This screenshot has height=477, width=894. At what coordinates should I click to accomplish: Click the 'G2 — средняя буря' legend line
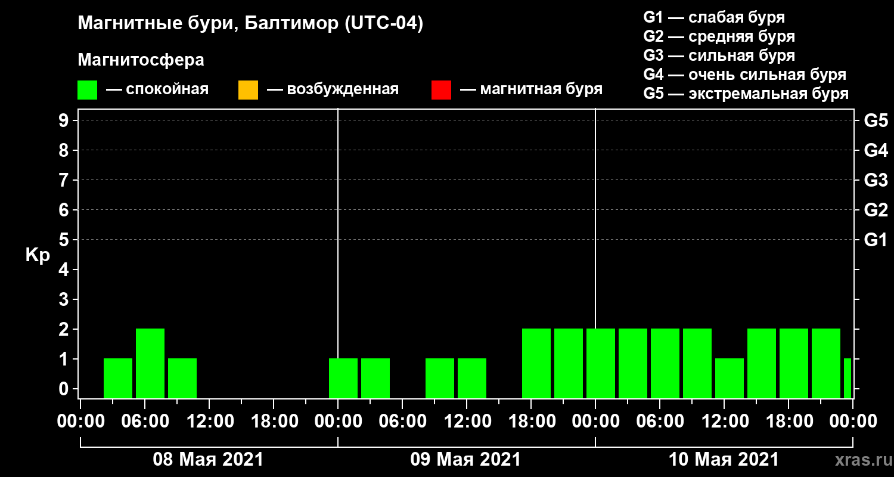719,36
